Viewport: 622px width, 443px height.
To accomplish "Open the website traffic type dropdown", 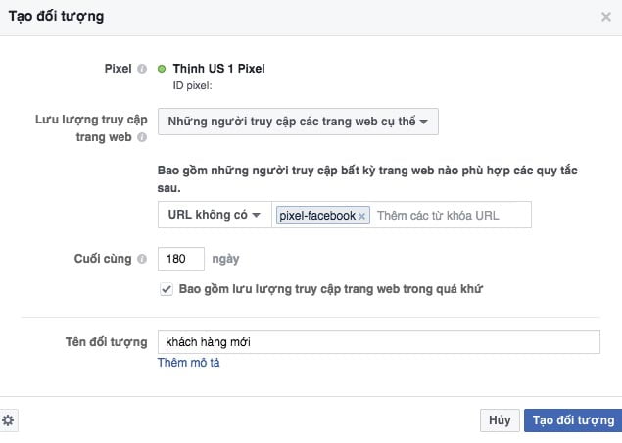I will [x=298, y=122].
